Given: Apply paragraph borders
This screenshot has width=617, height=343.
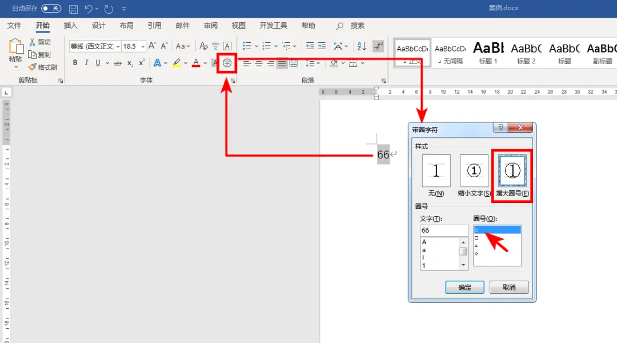Looking at the screenshot, I should click(354, 63).
